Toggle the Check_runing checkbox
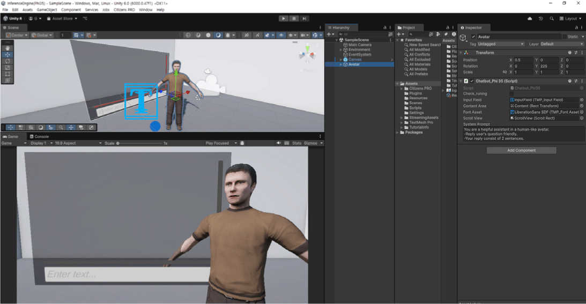Screen dimensions: 586x304 coord(511,94)
